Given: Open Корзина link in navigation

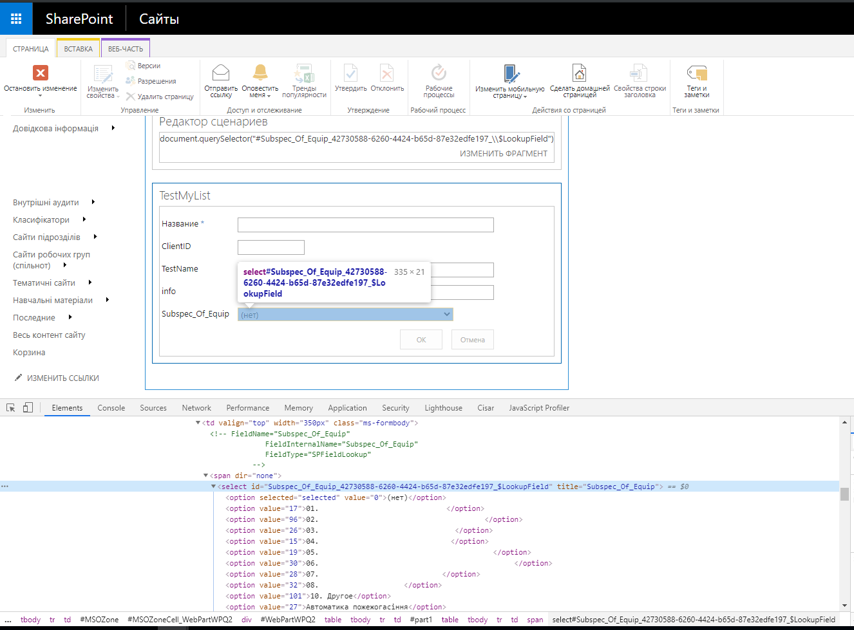Looking at the screenshot, I should click(29, 352).
